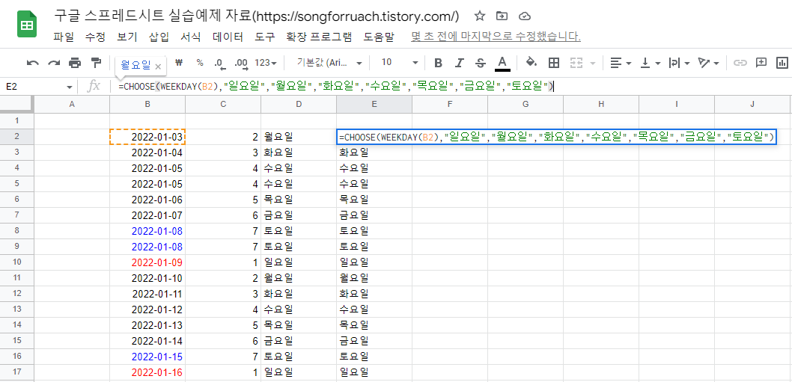Toggle bold formatting

click(x=438, y=63)
